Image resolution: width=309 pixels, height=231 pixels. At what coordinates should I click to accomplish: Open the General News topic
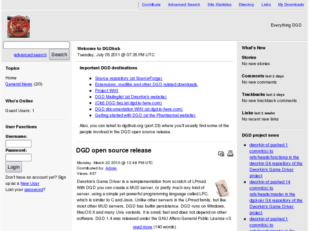(x=19, y=84)
